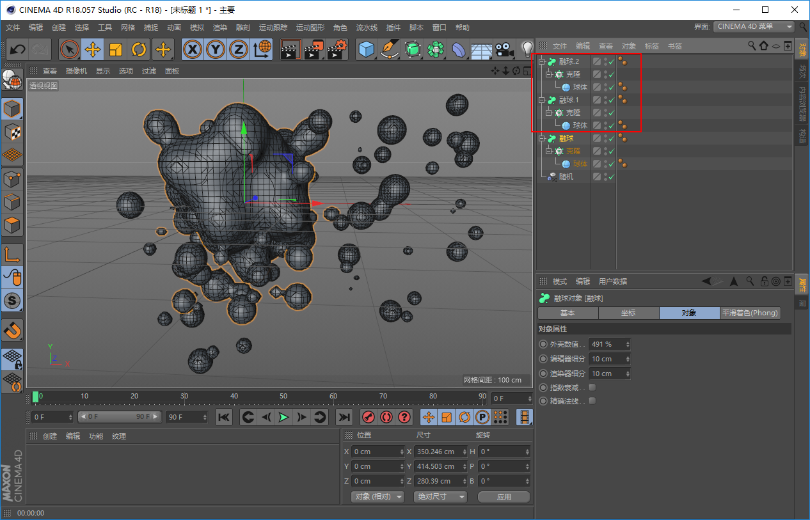Screen dimensions: 810x520
Task: Open the 标签 menu in Object Manager
Action: coord(651,46)
